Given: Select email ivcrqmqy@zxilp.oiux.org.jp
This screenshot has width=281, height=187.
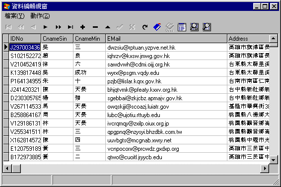Looking at the screenshot, I should 166,123.
